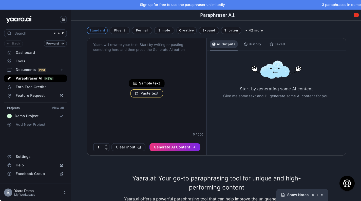Screen dimensions: 361x201
Task: Switch to the History tab
Action: (252, 44)
